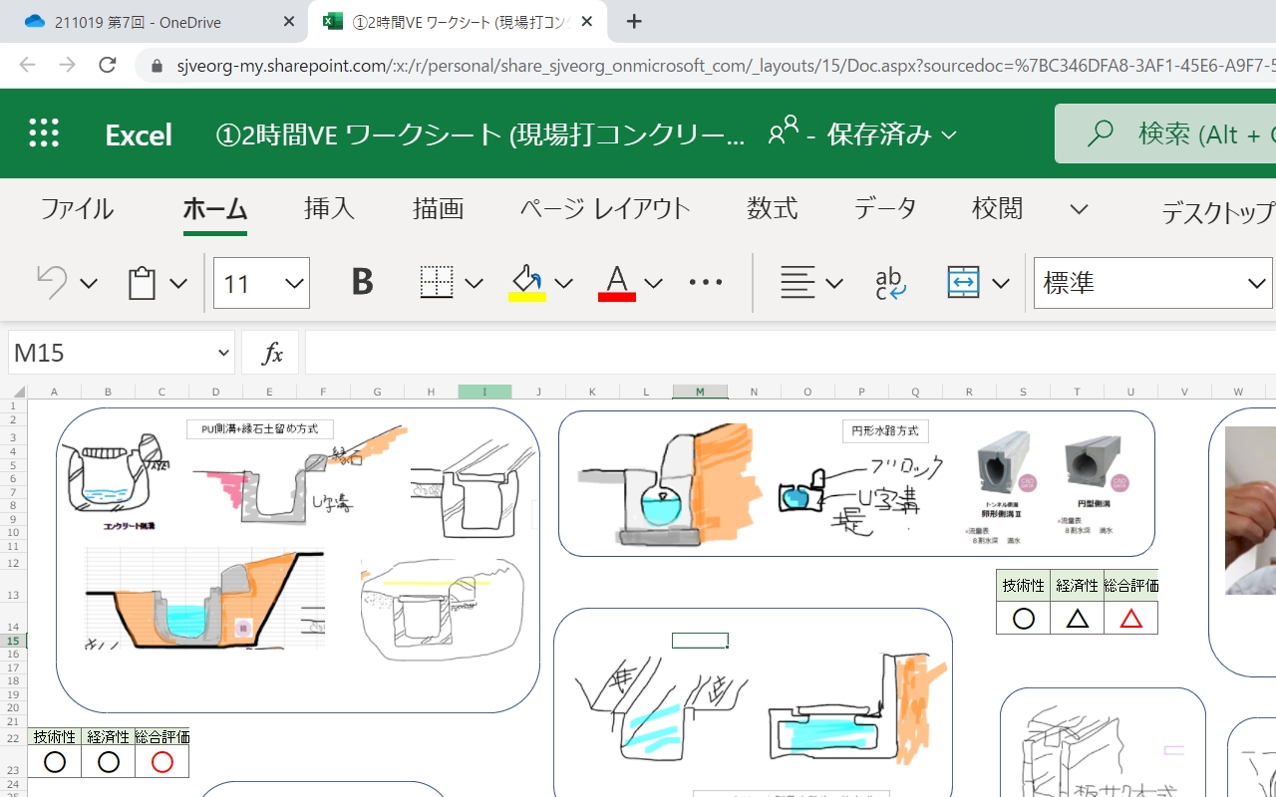Expand merge cells options arrow
This screenshot has height=797, width=1276.
1001,284
